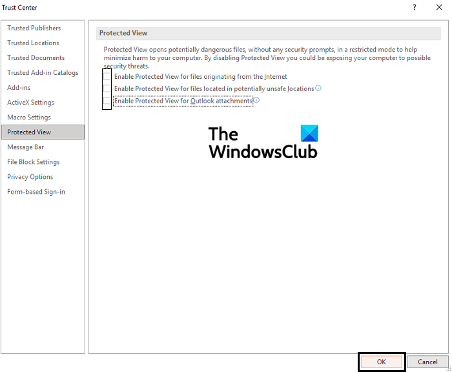Go to Trusted Documents settings
This screenshot has width=452, height=372.
36,58
